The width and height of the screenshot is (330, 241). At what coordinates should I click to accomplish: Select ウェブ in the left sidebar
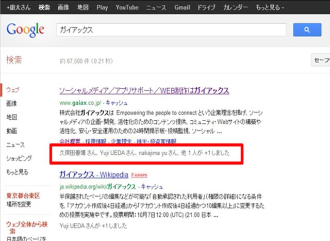(x=12, y=90)
